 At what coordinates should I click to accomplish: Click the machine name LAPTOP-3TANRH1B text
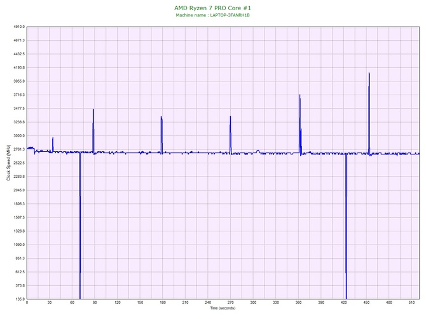point(230,15)
